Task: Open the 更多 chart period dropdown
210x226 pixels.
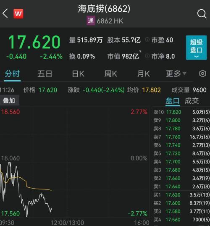Action: (x=176, y=74)
